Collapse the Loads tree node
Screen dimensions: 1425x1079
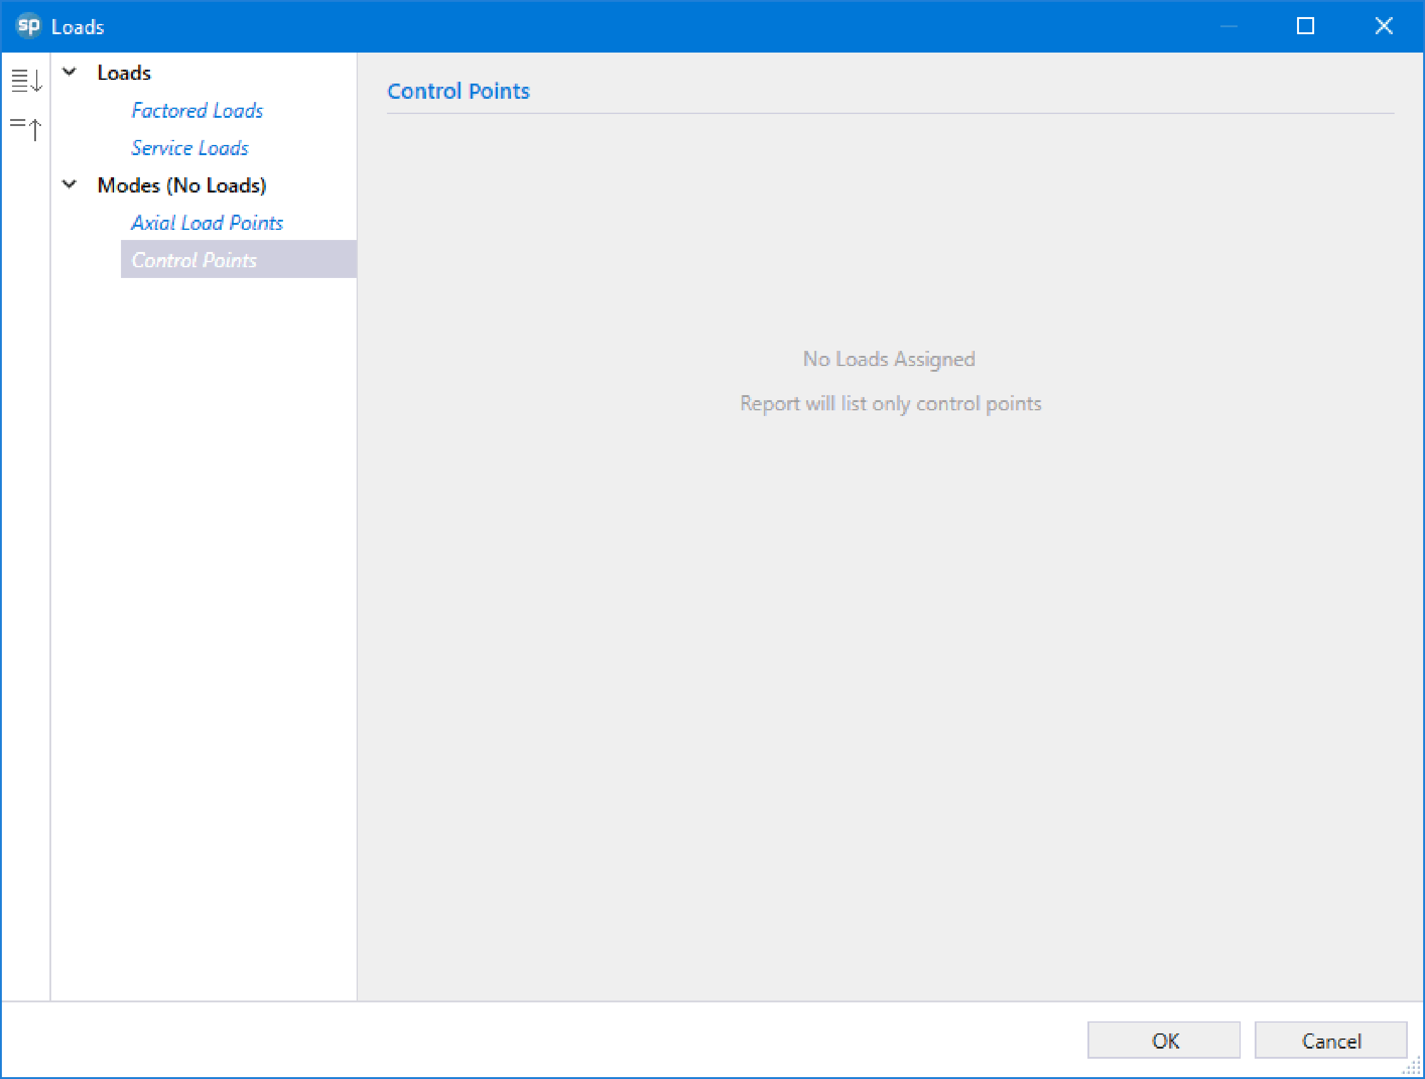click(69, 72)
